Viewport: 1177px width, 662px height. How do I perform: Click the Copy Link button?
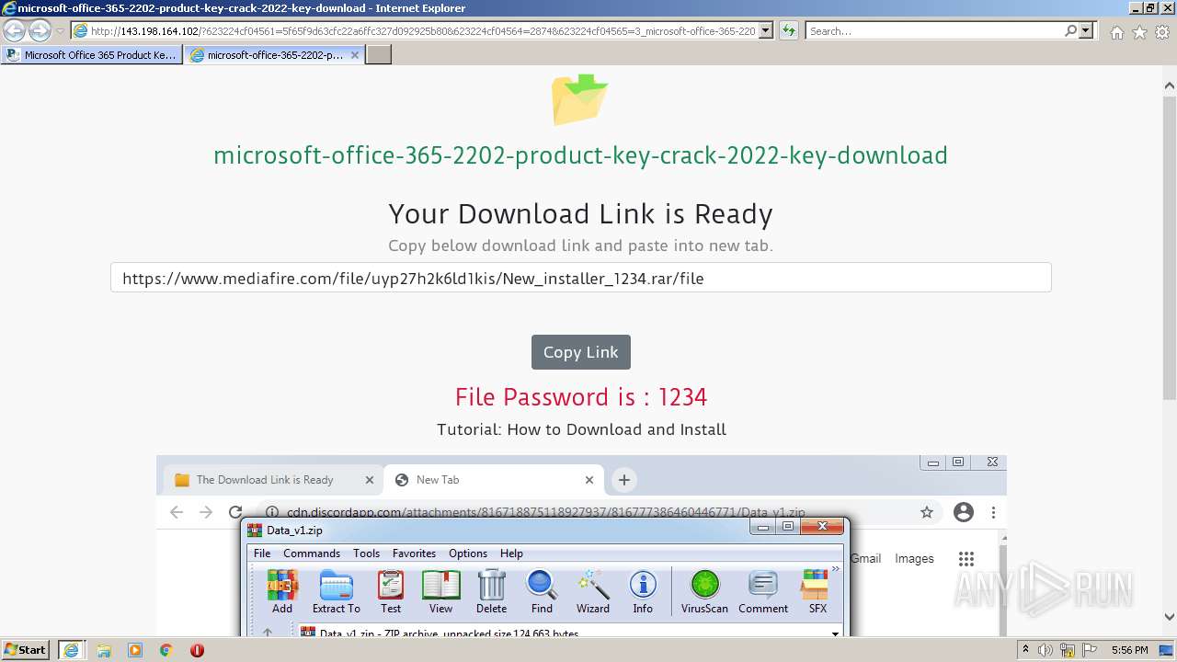click(581, 352)
